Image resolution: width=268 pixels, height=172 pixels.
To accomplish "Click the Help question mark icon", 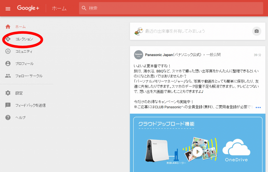I will coord(8,118).
